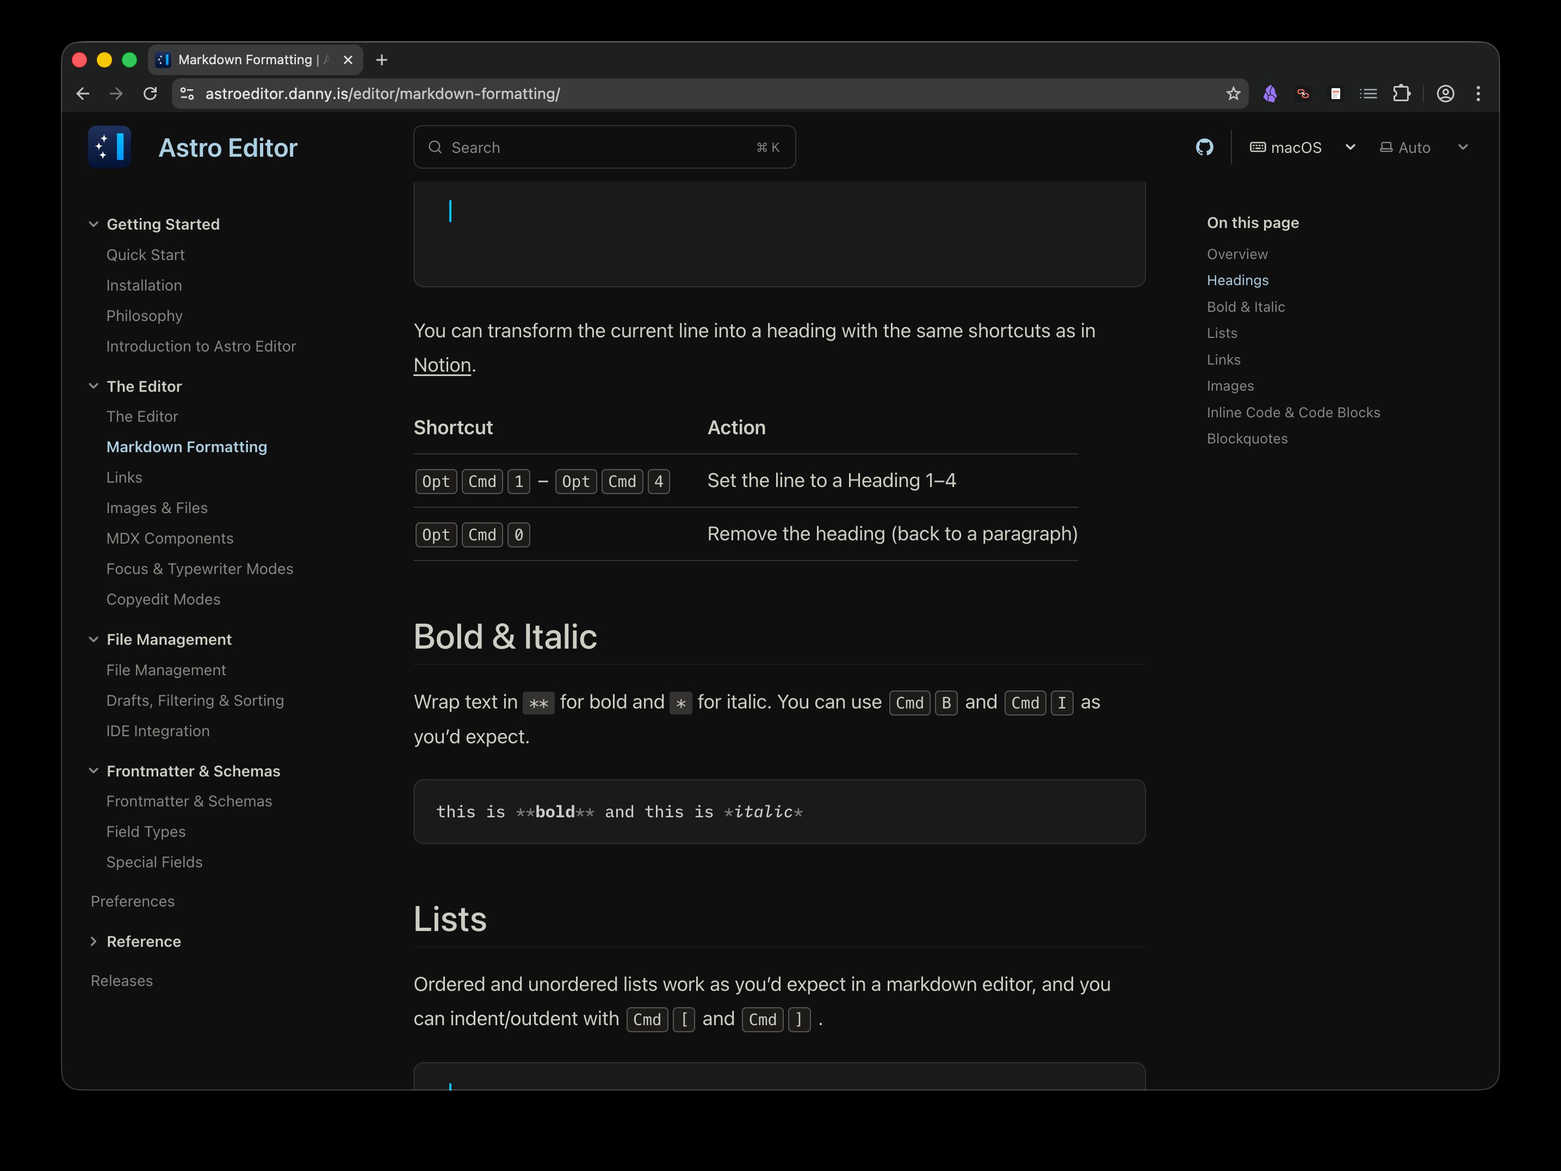
Task: Jump to Inline Code & Code Blocks section
Action: pos(1293,412)
